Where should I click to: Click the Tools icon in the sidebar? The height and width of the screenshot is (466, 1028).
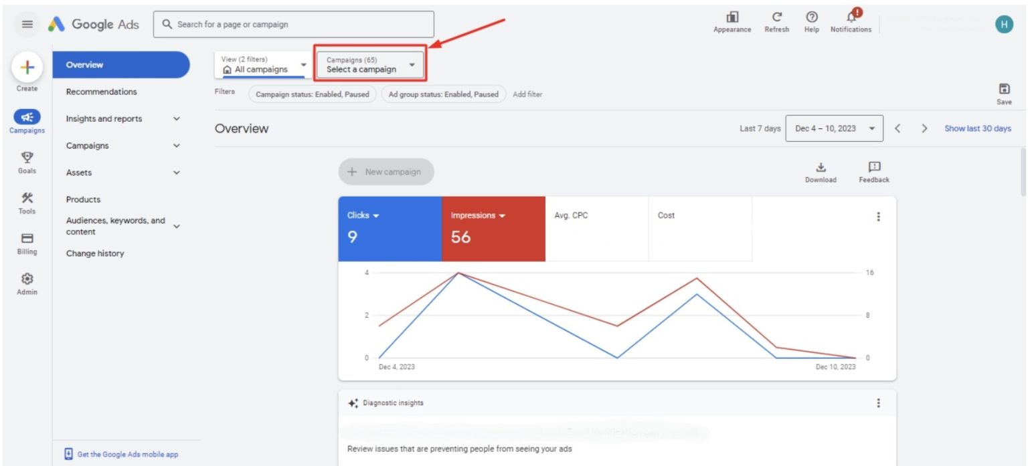pyautogui.click(x=27, y=199)
